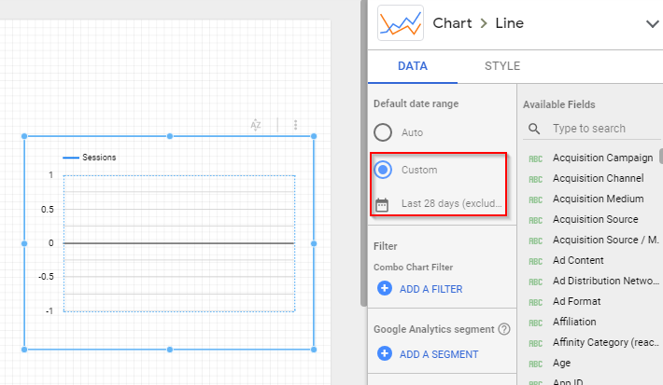Select the Auto date range radio
663x385 pixels.
[383, 132]
